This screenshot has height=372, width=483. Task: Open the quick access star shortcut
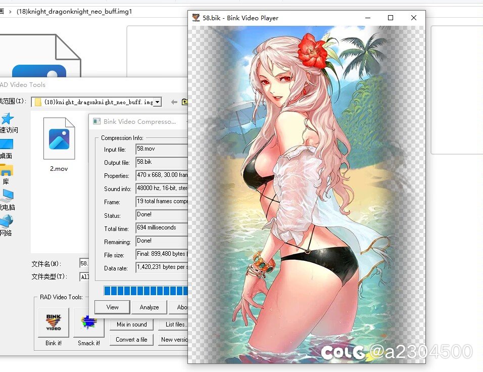8,119
